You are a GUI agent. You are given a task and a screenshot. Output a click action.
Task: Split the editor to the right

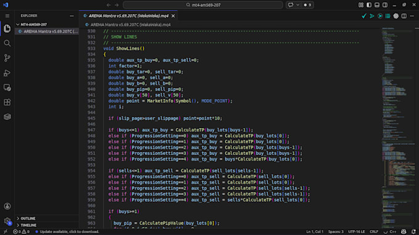[404, 16]
